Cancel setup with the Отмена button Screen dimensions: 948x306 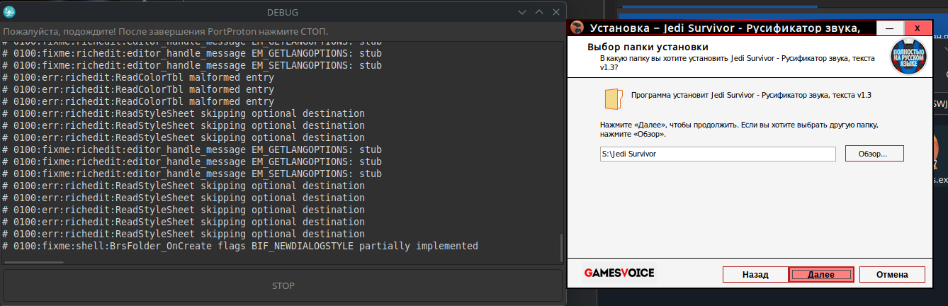point(892,274)
